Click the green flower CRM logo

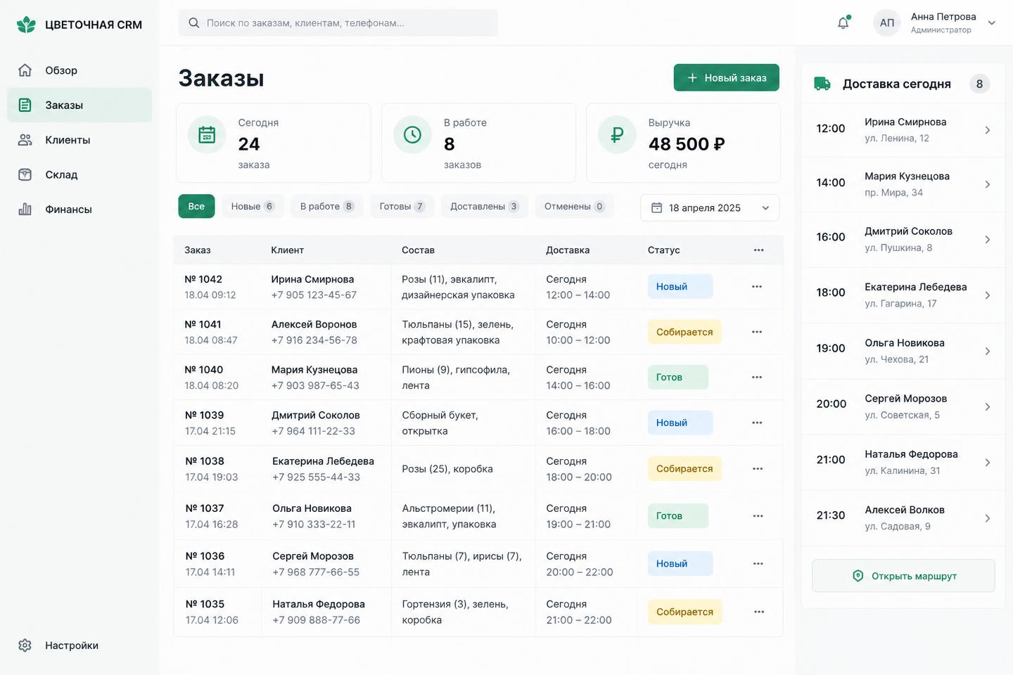tap(26, 25)
